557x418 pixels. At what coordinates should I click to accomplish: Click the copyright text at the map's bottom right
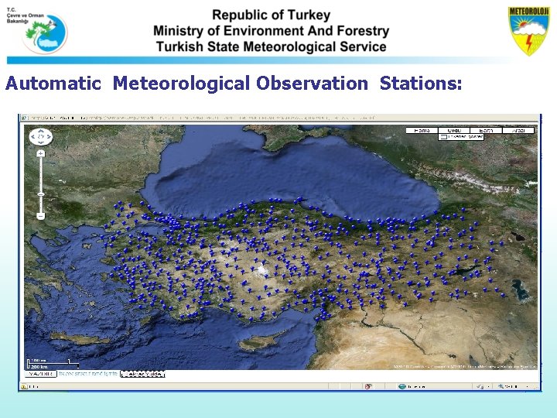pyautogui.click(x=463, y=366)
